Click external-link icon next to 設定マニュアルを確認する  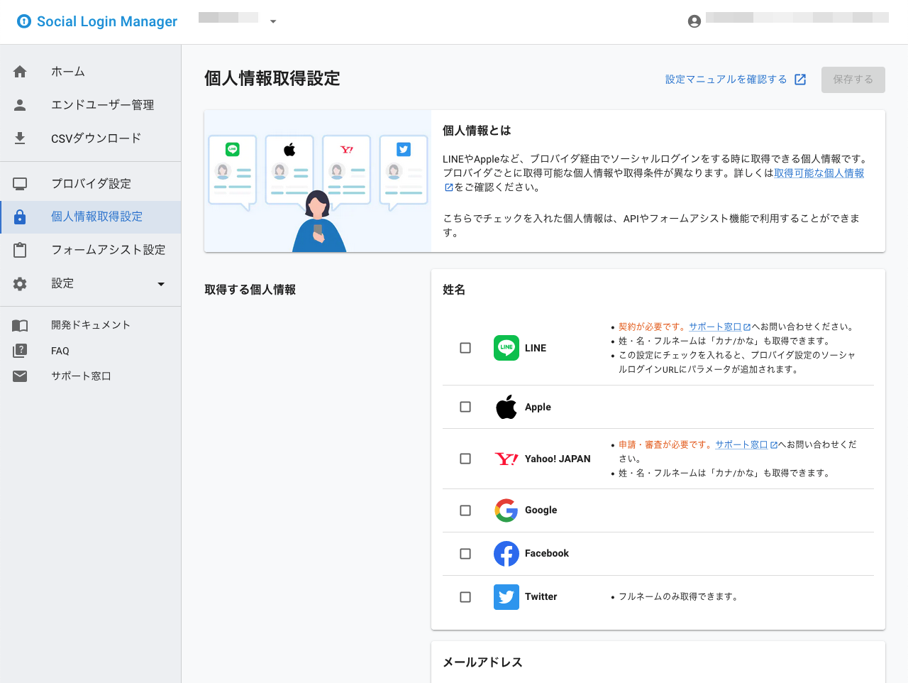pyautogui.click(x=800, y=80)
